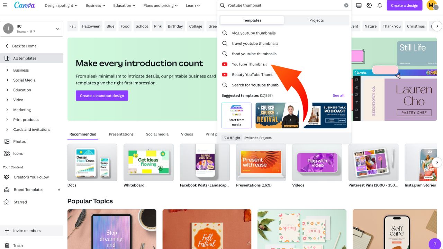Image resolution: width=443 pixels, height=249 pixels.
Task: Open the Self care topic image
Action: tap(395, 229)
